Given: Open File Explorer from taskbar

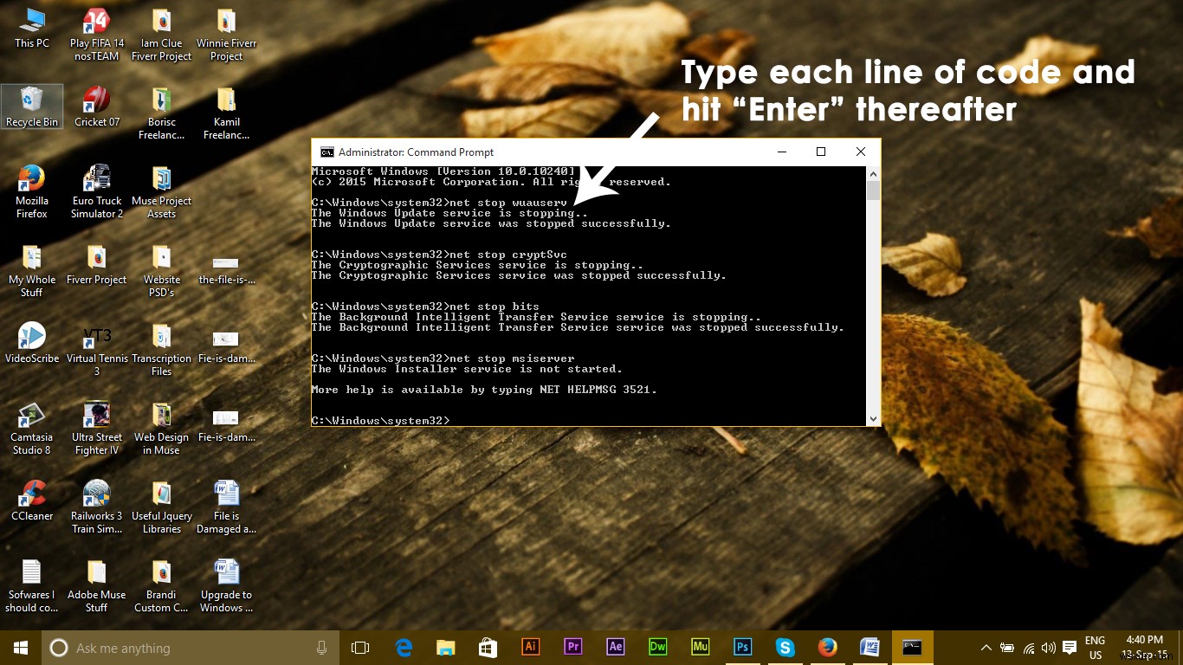Looking at the screenshot, I should point(446,648).
